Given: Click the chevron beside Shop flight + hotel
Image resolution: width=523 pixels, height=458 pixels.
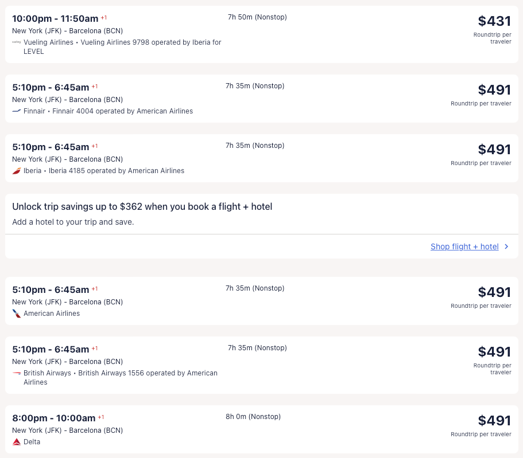Looking at the screenshot, I should point(506,246).
